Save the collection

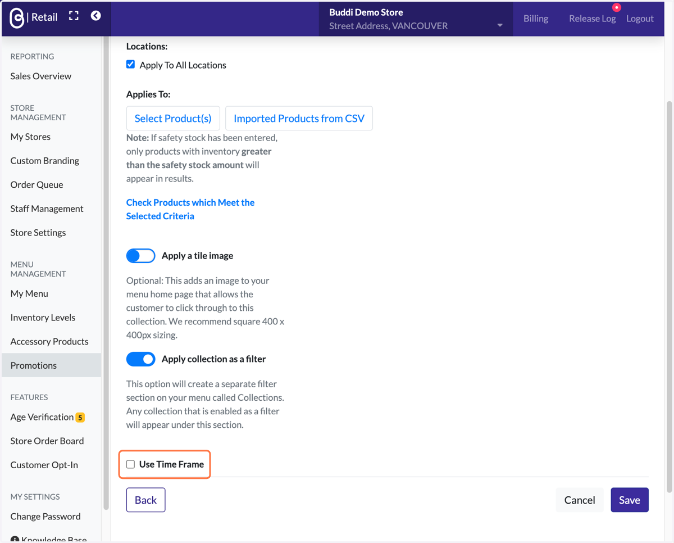(x=630, y=500)
